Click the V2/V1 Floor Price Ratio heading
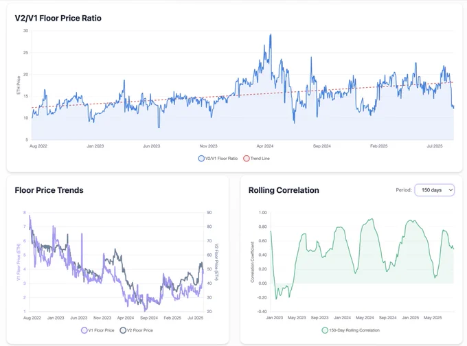 58,18
